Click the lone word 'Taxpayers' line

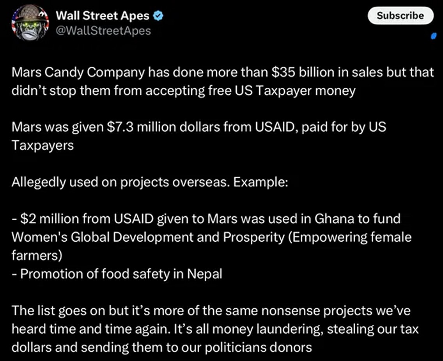click(x=43, y=146)
